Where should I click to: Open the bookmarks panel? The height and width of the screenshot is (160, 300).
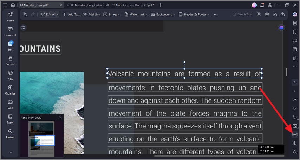(x=295, y=32)
